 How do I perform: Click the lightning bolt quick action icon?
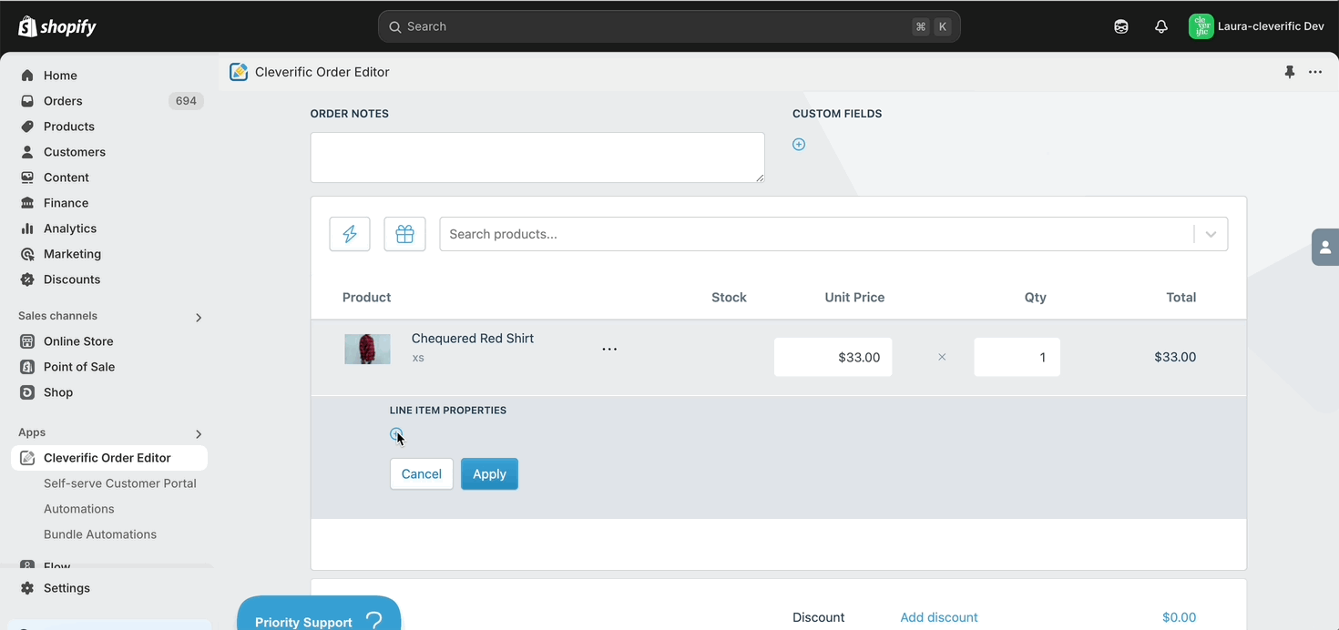tap(350, 234)
